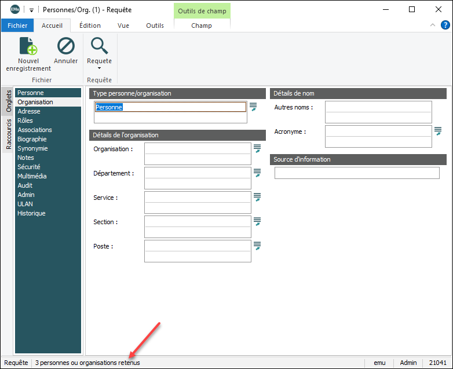453x369 pixels.
Task: Select Adresse in the tab list
Action: [29, 111]
